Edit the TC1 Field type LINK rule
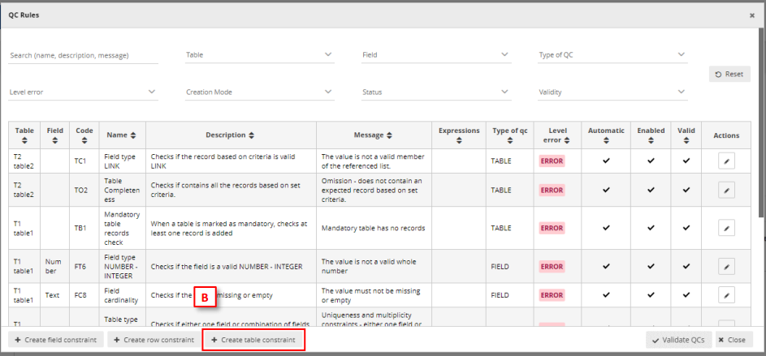Image resolution: width=766 pixels, height=356 pixels. tap(726, 161)
